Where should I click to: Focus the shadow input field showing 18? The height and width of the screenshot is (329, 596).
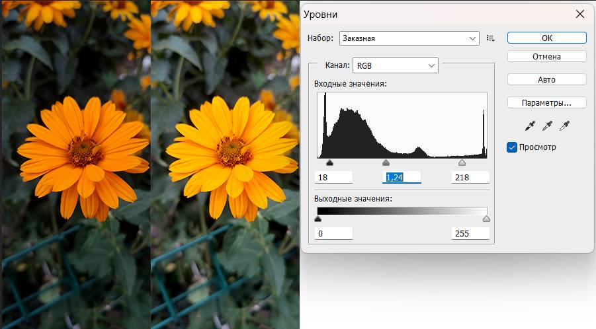pos(334,177)
